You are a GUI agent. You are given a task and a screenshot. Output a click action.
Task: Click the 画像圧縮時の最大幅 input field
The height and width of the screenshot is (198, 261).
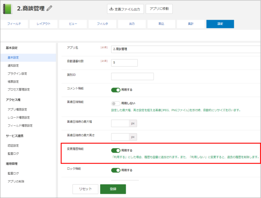[x=120, y=123]
